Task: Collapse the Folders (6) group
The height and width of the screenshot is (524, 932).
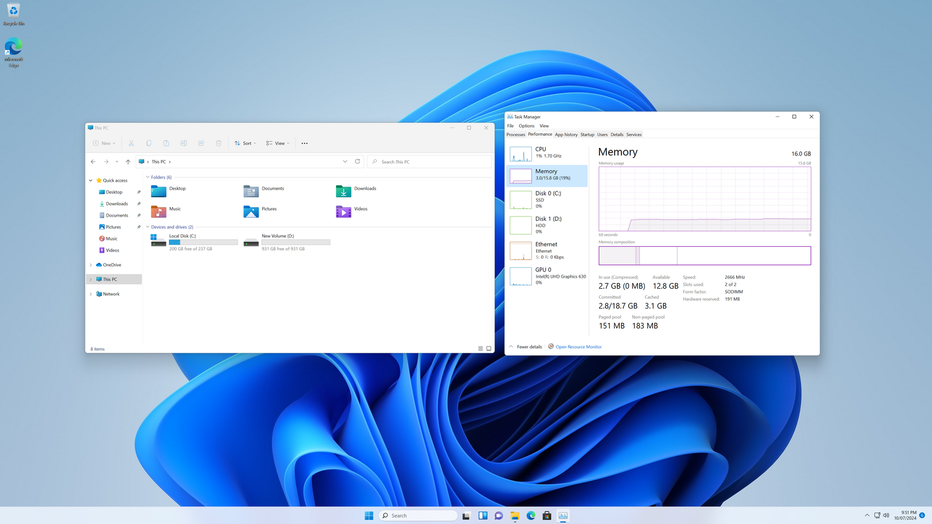Action: (x=147, y=177)
